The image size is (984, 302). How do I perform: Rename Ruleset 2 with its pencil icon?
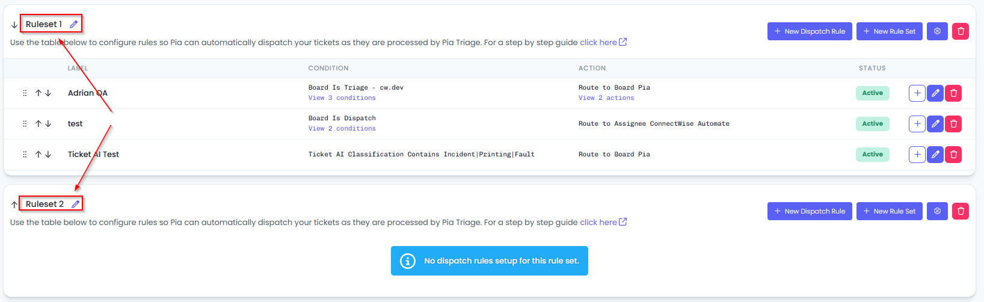click(75, 204)
